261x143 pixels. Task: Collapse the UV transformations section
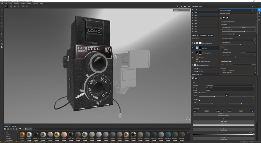(x=193, y=93)
